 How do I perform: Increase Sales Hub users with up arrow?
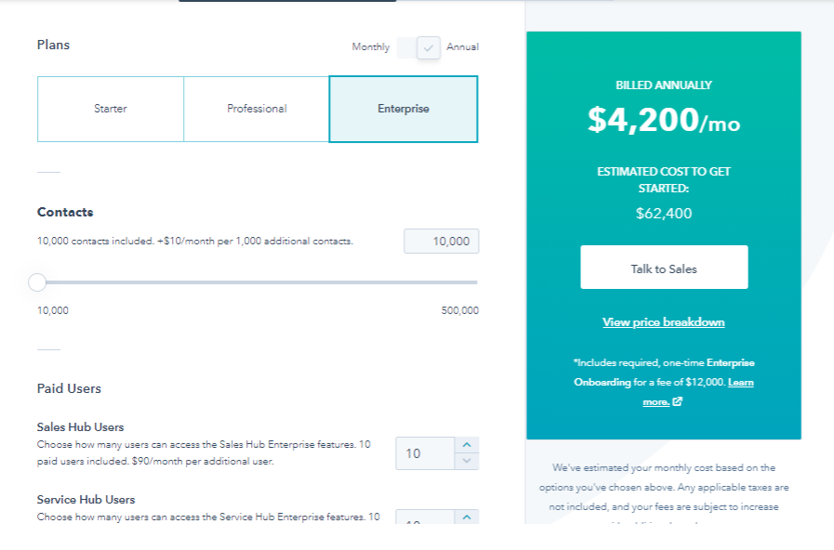point(468,445)
